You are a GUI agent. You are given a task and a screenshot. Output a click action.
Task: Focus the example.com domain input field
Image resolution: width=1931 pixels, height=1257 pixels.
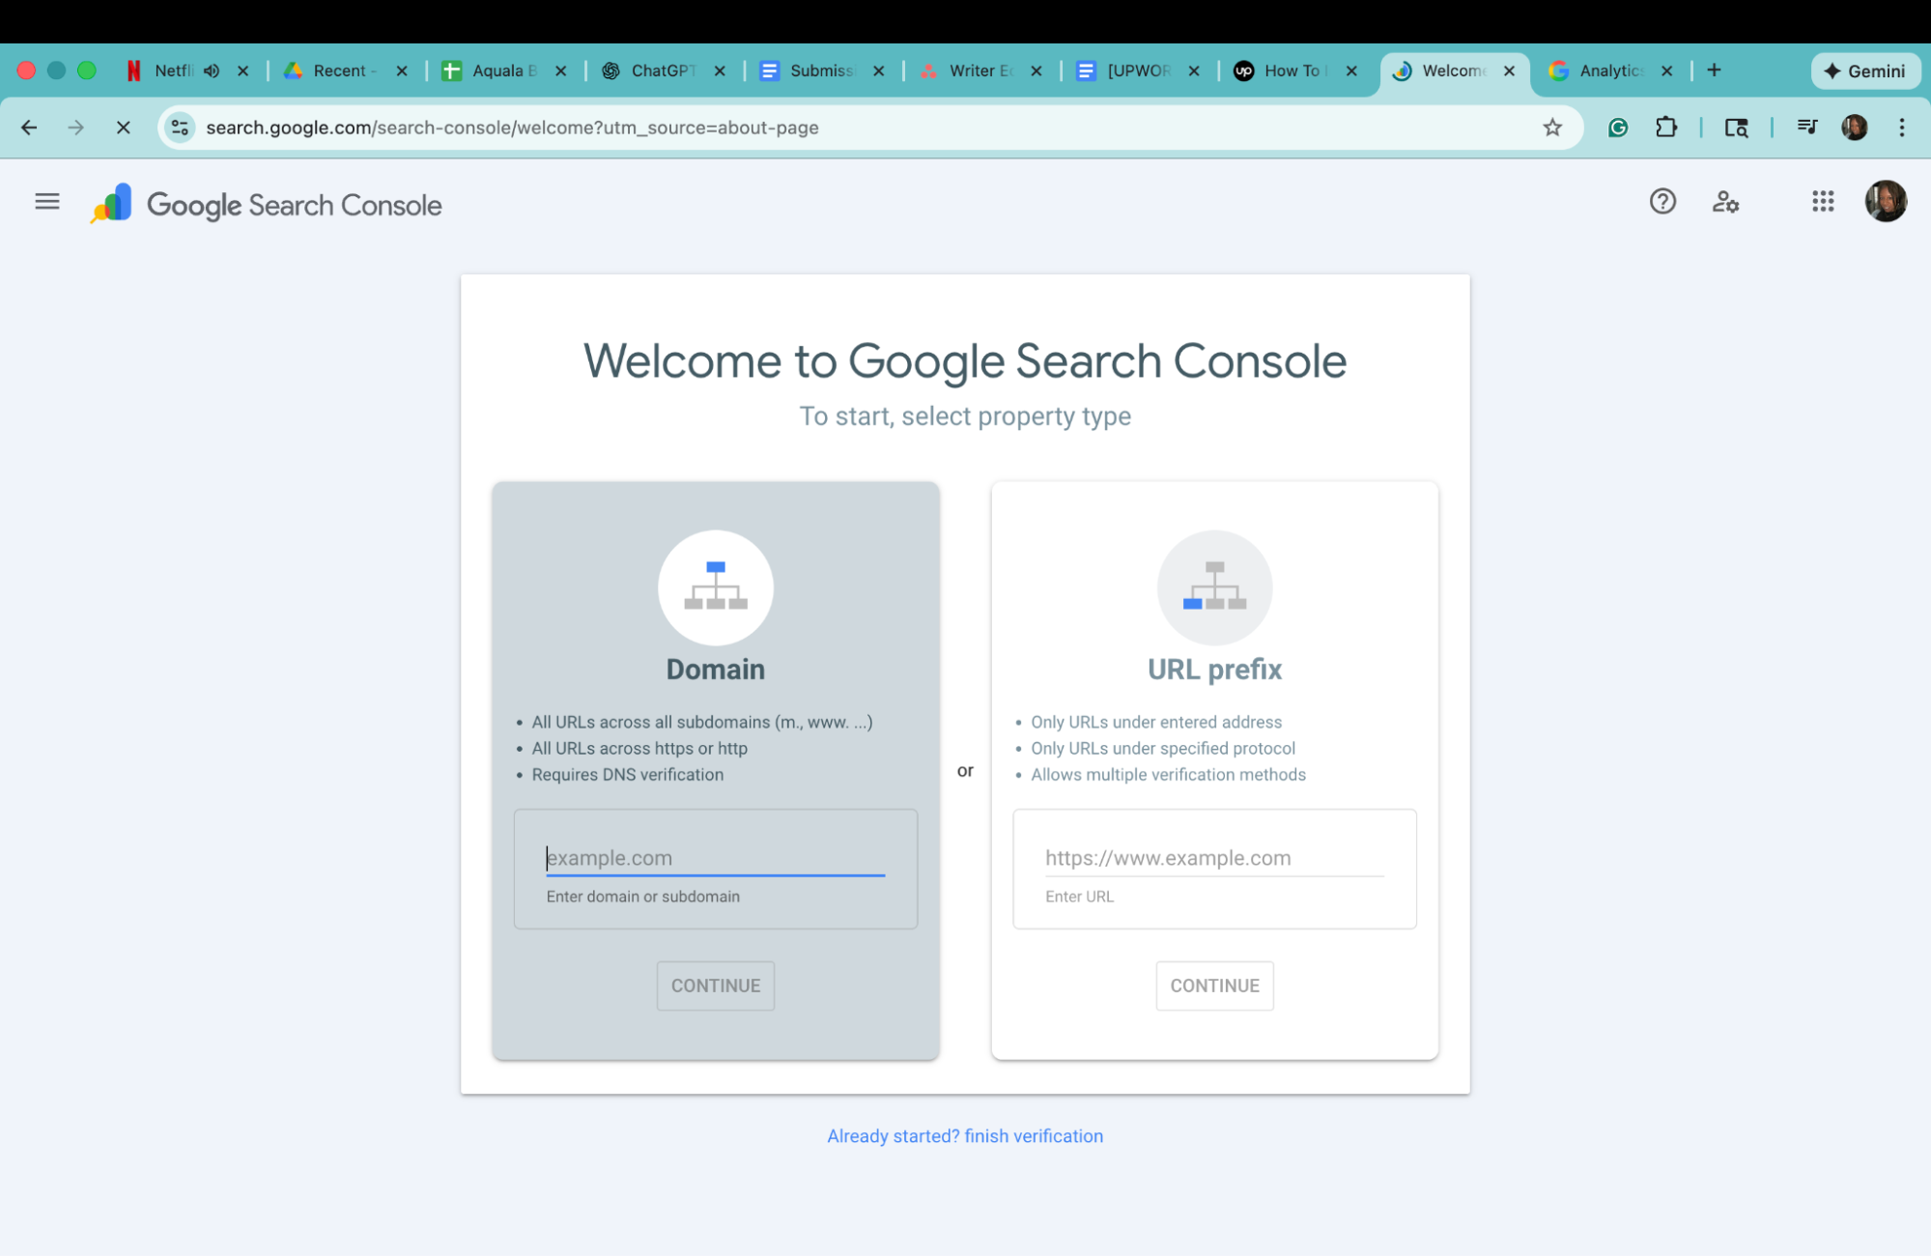point(715,858)
